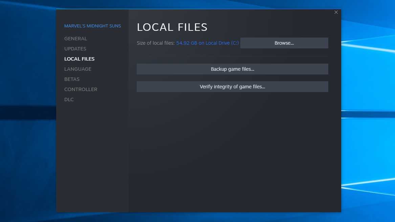Open the CONTROLLER configuration section
This screenshot has height=222, width=395.
click(81, 89)
